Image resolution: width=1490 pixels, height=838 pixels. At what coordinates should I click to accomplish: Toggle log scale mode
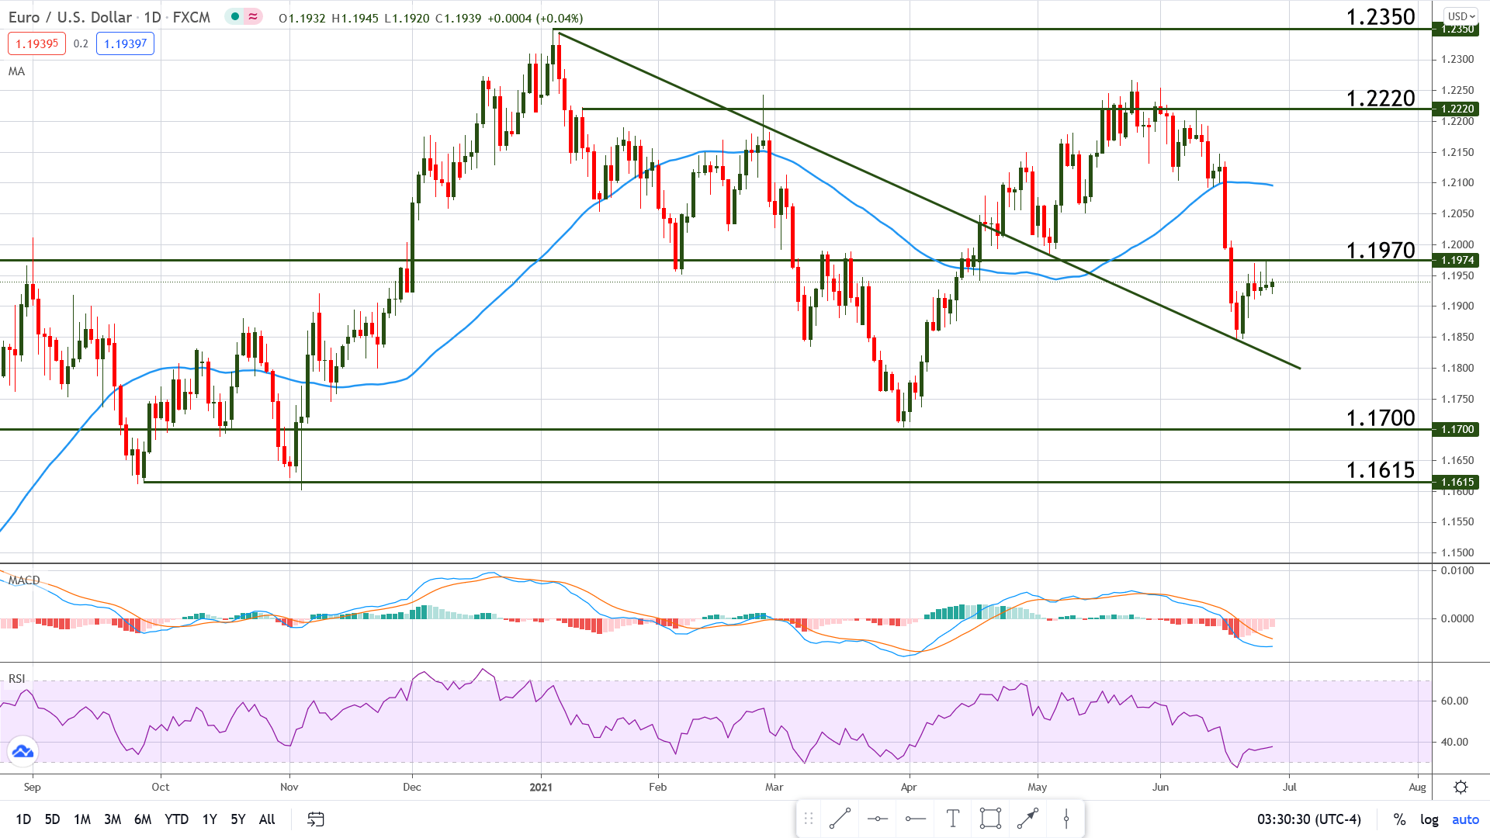[x=1429, y=819]
